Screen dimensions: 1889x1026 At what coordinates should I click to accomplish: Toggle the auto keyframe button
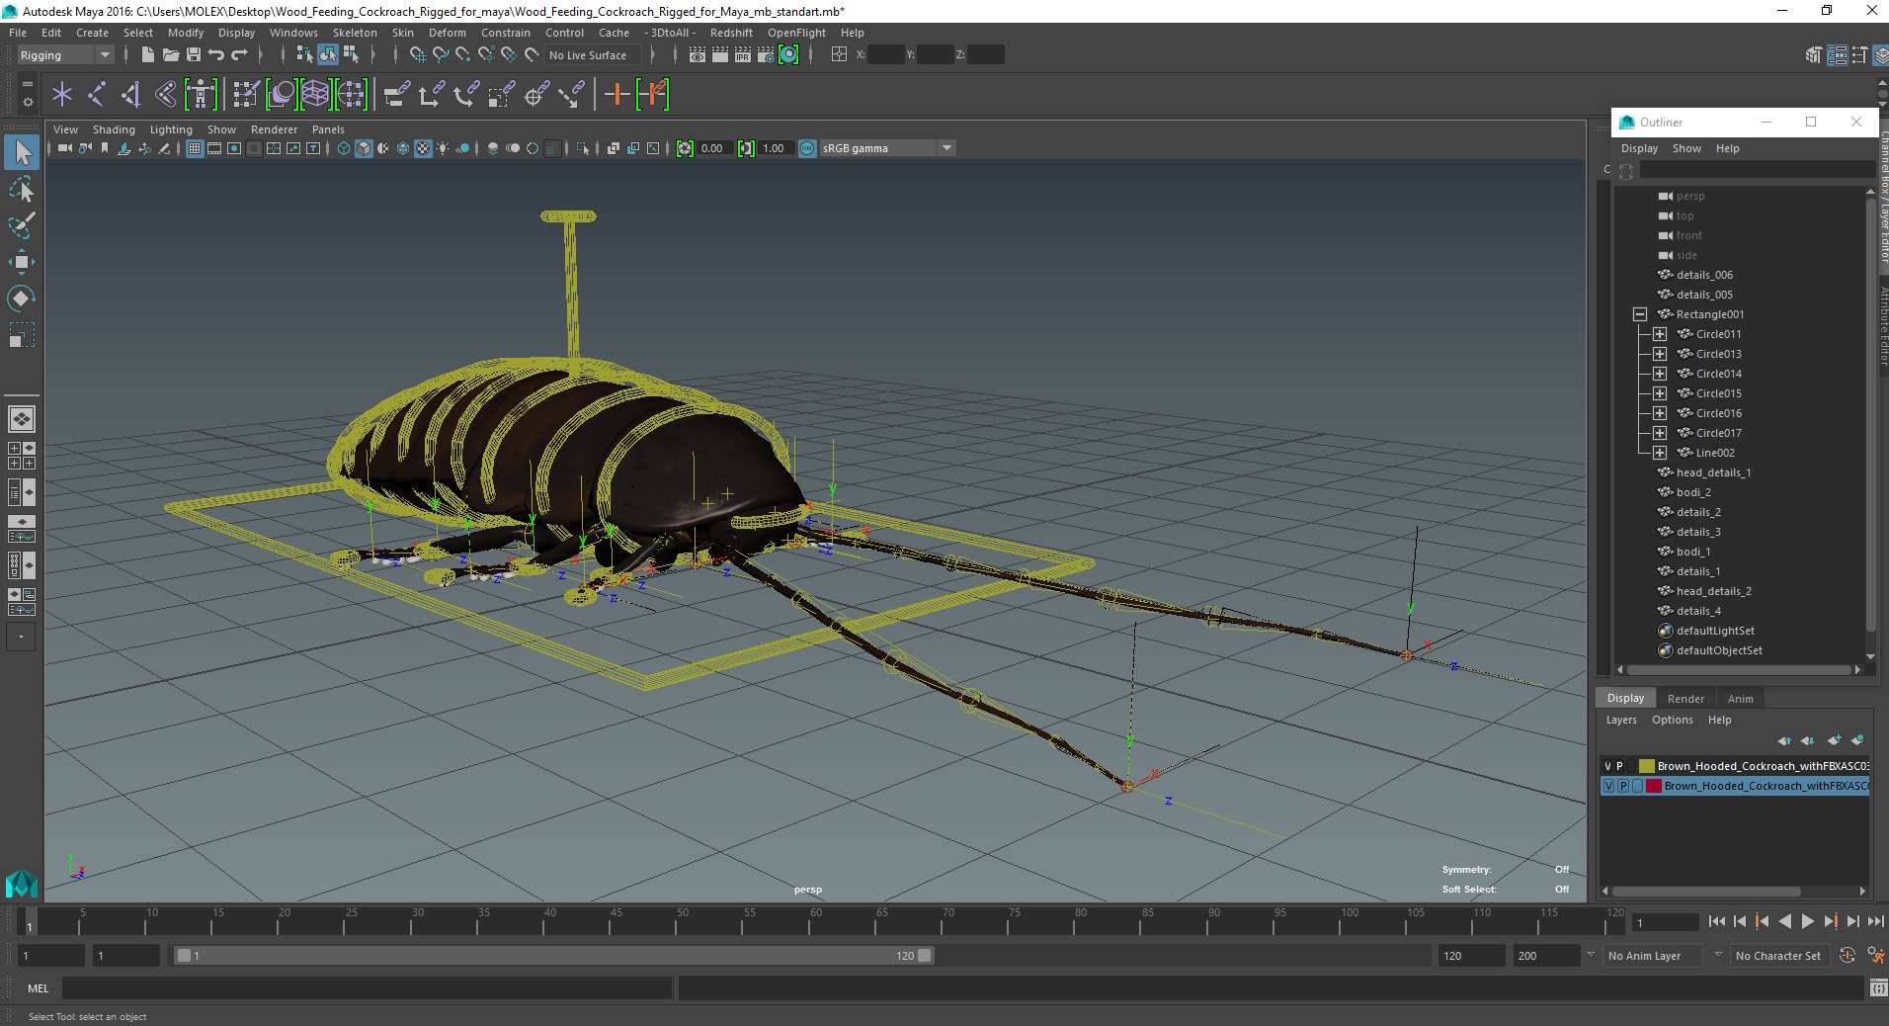pos(1847,956)
